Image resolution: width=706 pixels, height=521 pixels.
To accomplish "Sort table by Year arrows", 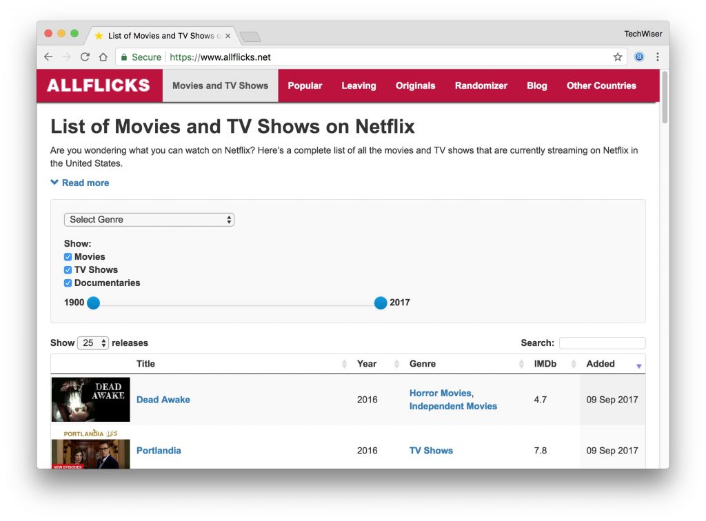I will pyautogui.click(x=396, y=364).
